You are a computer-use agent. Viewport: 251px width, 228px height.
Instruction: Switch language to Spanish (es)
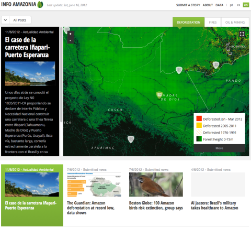238,5
